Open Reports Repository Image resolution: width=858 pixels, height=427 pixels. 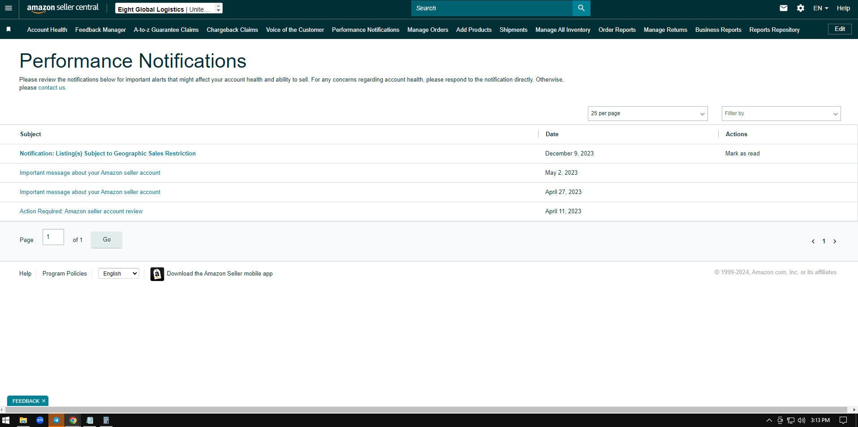[x=774, y=30]
